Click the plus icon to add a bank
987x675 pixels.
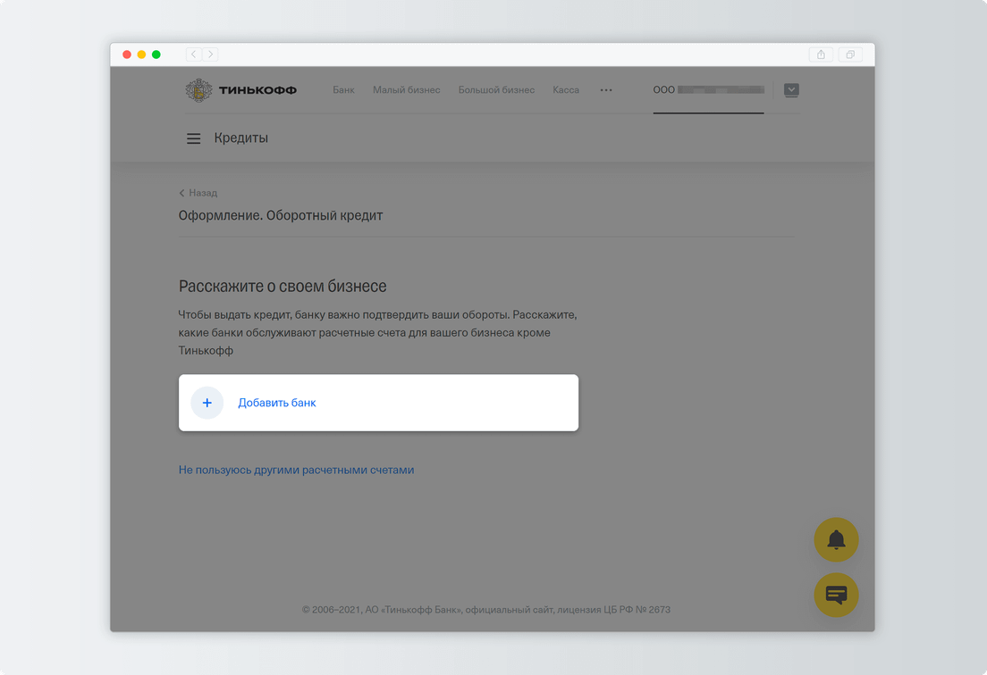pyautogui.click(x=207, y=403)
